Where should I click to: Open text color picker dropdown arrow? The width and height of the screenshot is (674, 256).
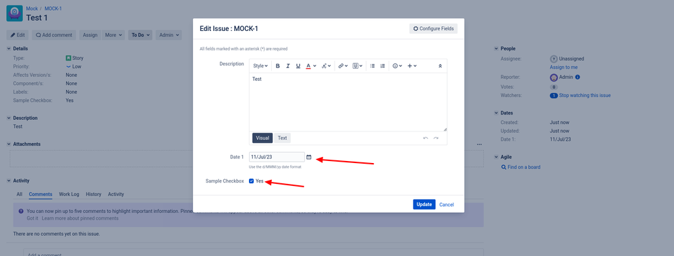tap(314, 66)
